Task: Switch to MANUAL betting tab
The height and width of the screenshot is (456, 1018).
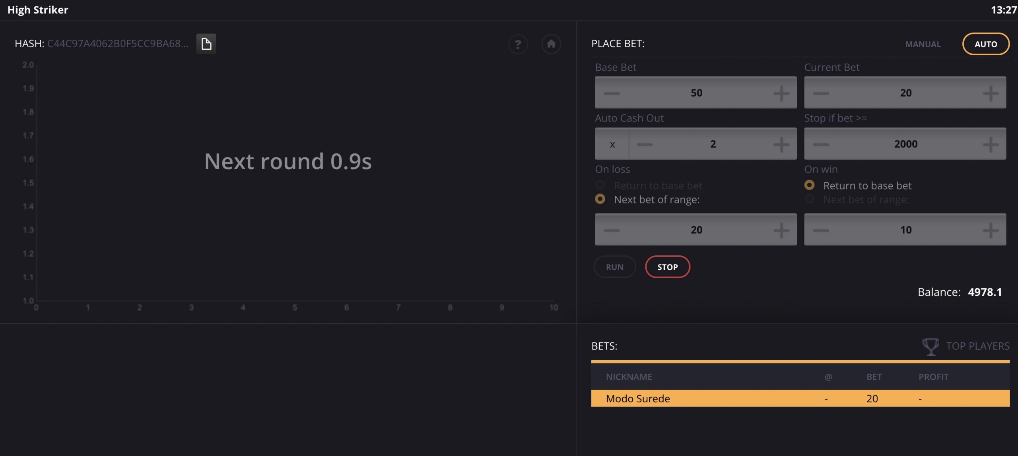Action: (x=923, y=44)
